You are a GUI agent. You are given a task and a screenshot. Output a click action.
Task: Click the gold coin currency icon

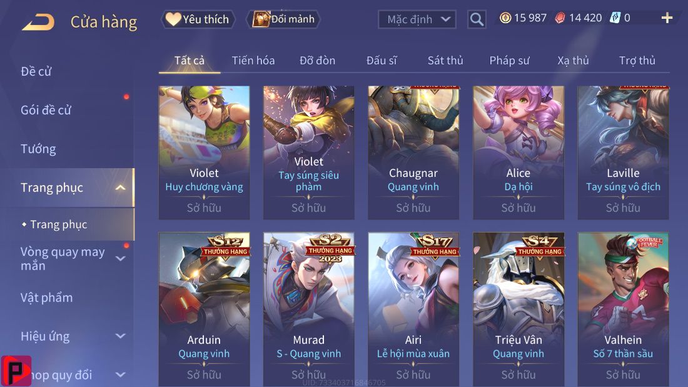[x=505, y=18]
